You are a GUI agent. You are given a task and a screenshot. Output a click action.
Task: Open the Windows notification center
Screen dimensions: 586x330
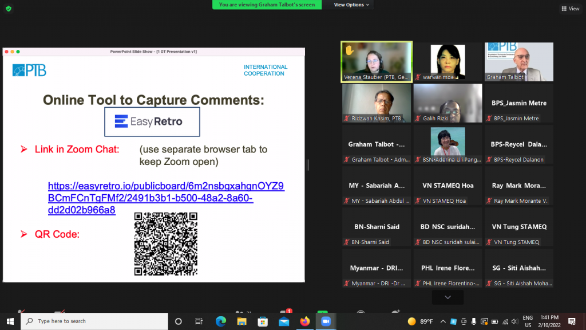572,321
